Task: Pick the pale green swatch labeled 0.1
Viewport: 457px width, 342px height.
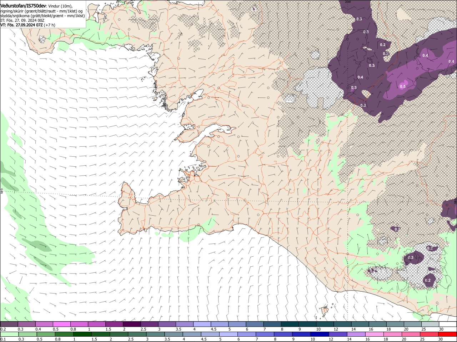Action: [9, 334]
